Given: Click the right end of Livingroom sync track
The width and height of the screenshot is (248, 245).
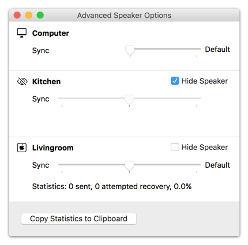Looking at the screenshot, I should (199, 164).
